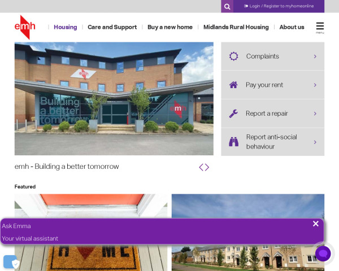Select Midlands Rural Housing menu item
339x271 pixels.
[x=236, y=27]
